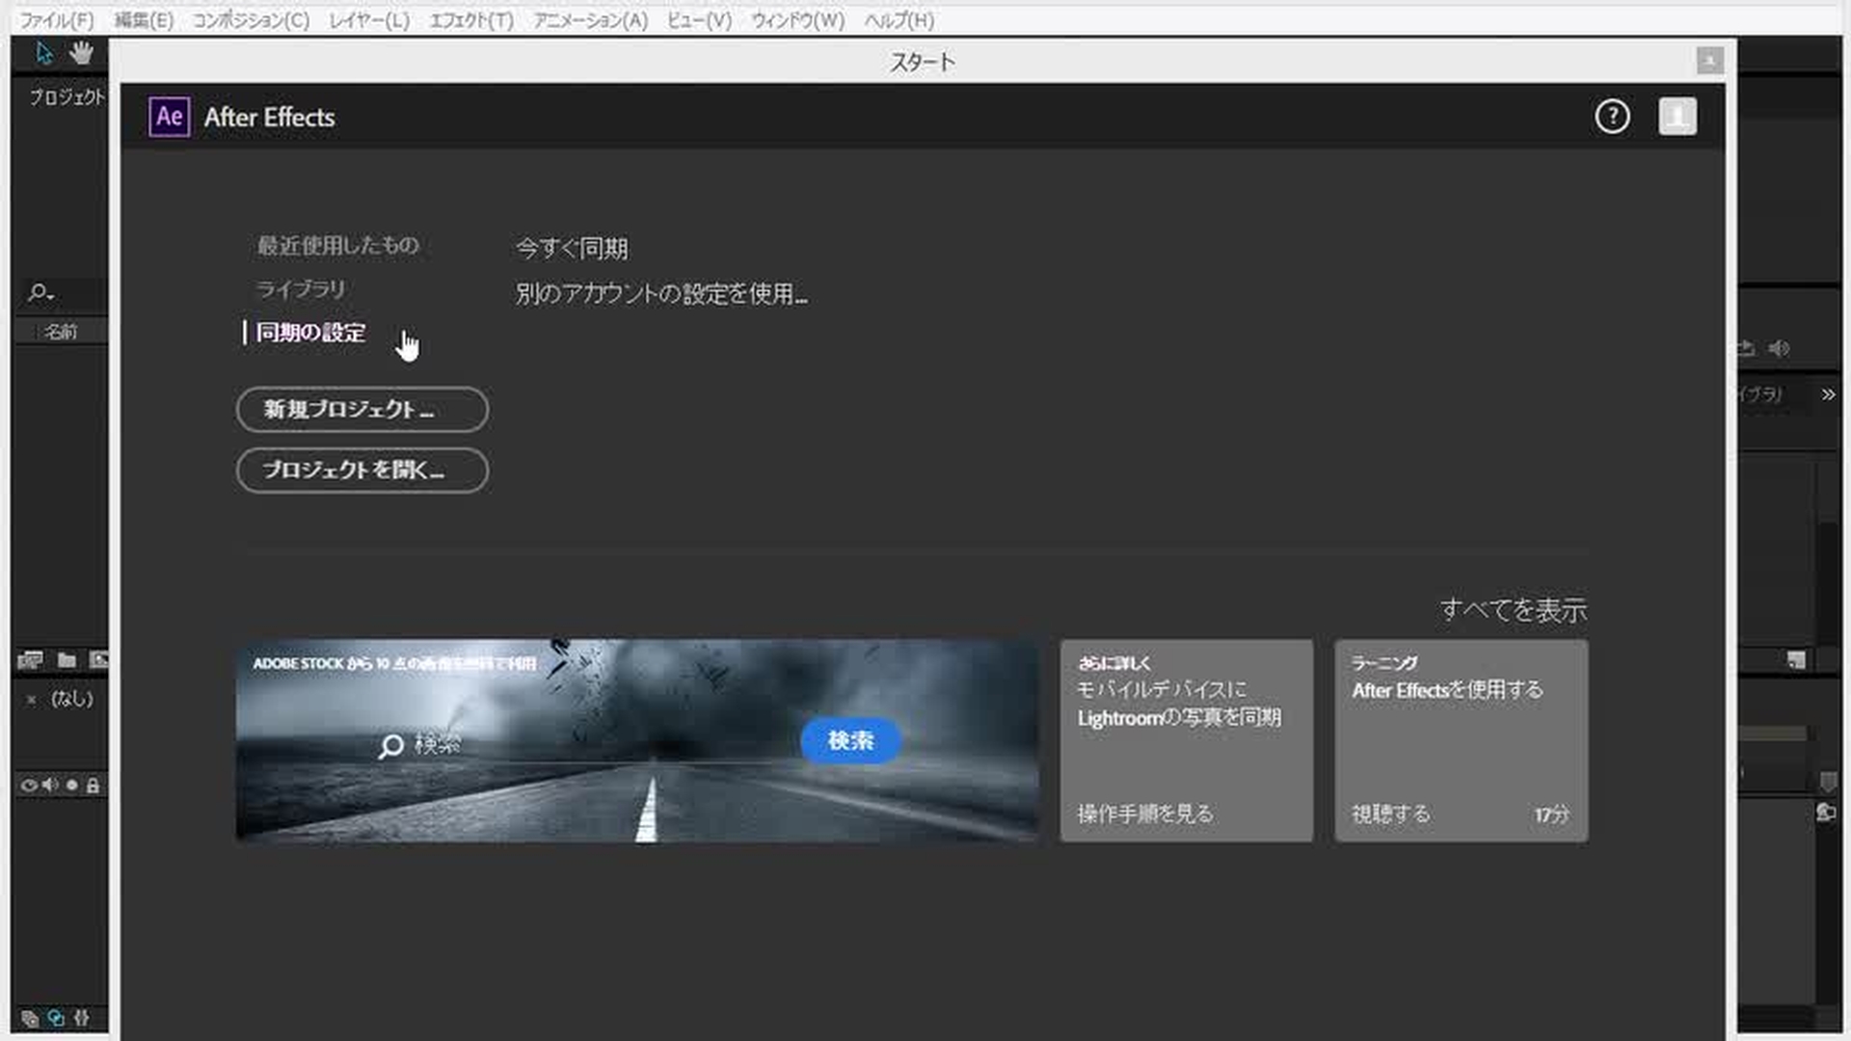Click the blue 検索 button on Adobe Stock banner
Screen dimensions: 1851x1041
850,740
